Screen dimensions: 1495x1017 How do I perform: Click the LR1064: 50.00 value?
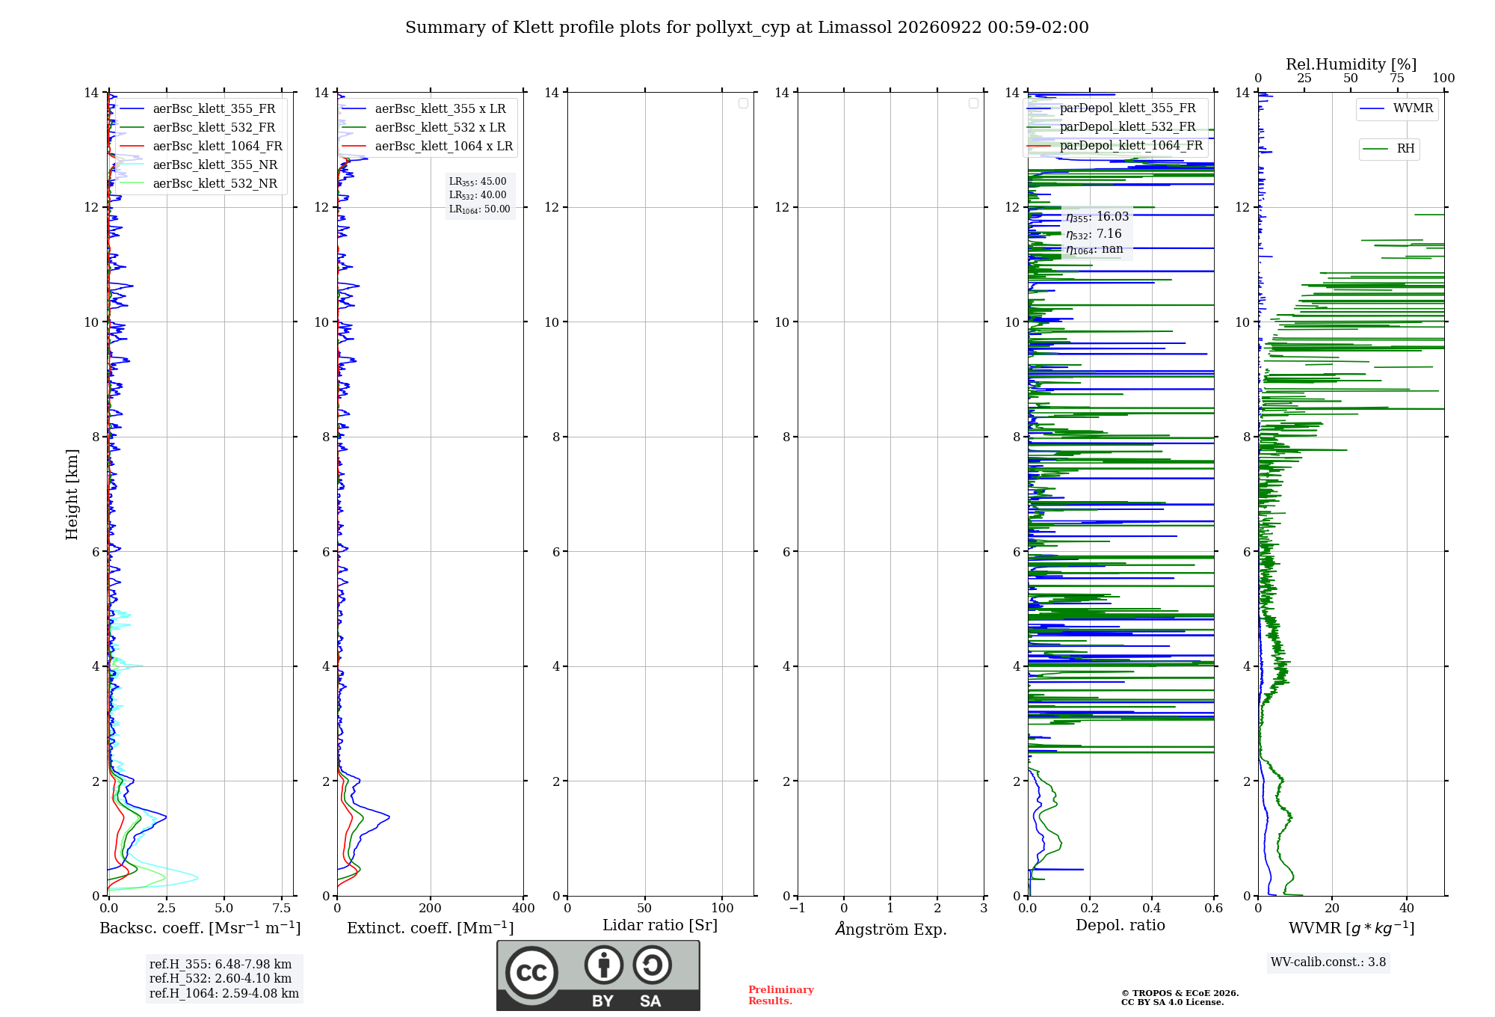point(480,209)
